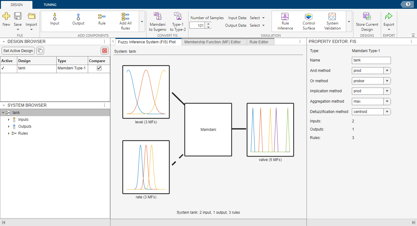Expand the Inputs tree node

8,119
